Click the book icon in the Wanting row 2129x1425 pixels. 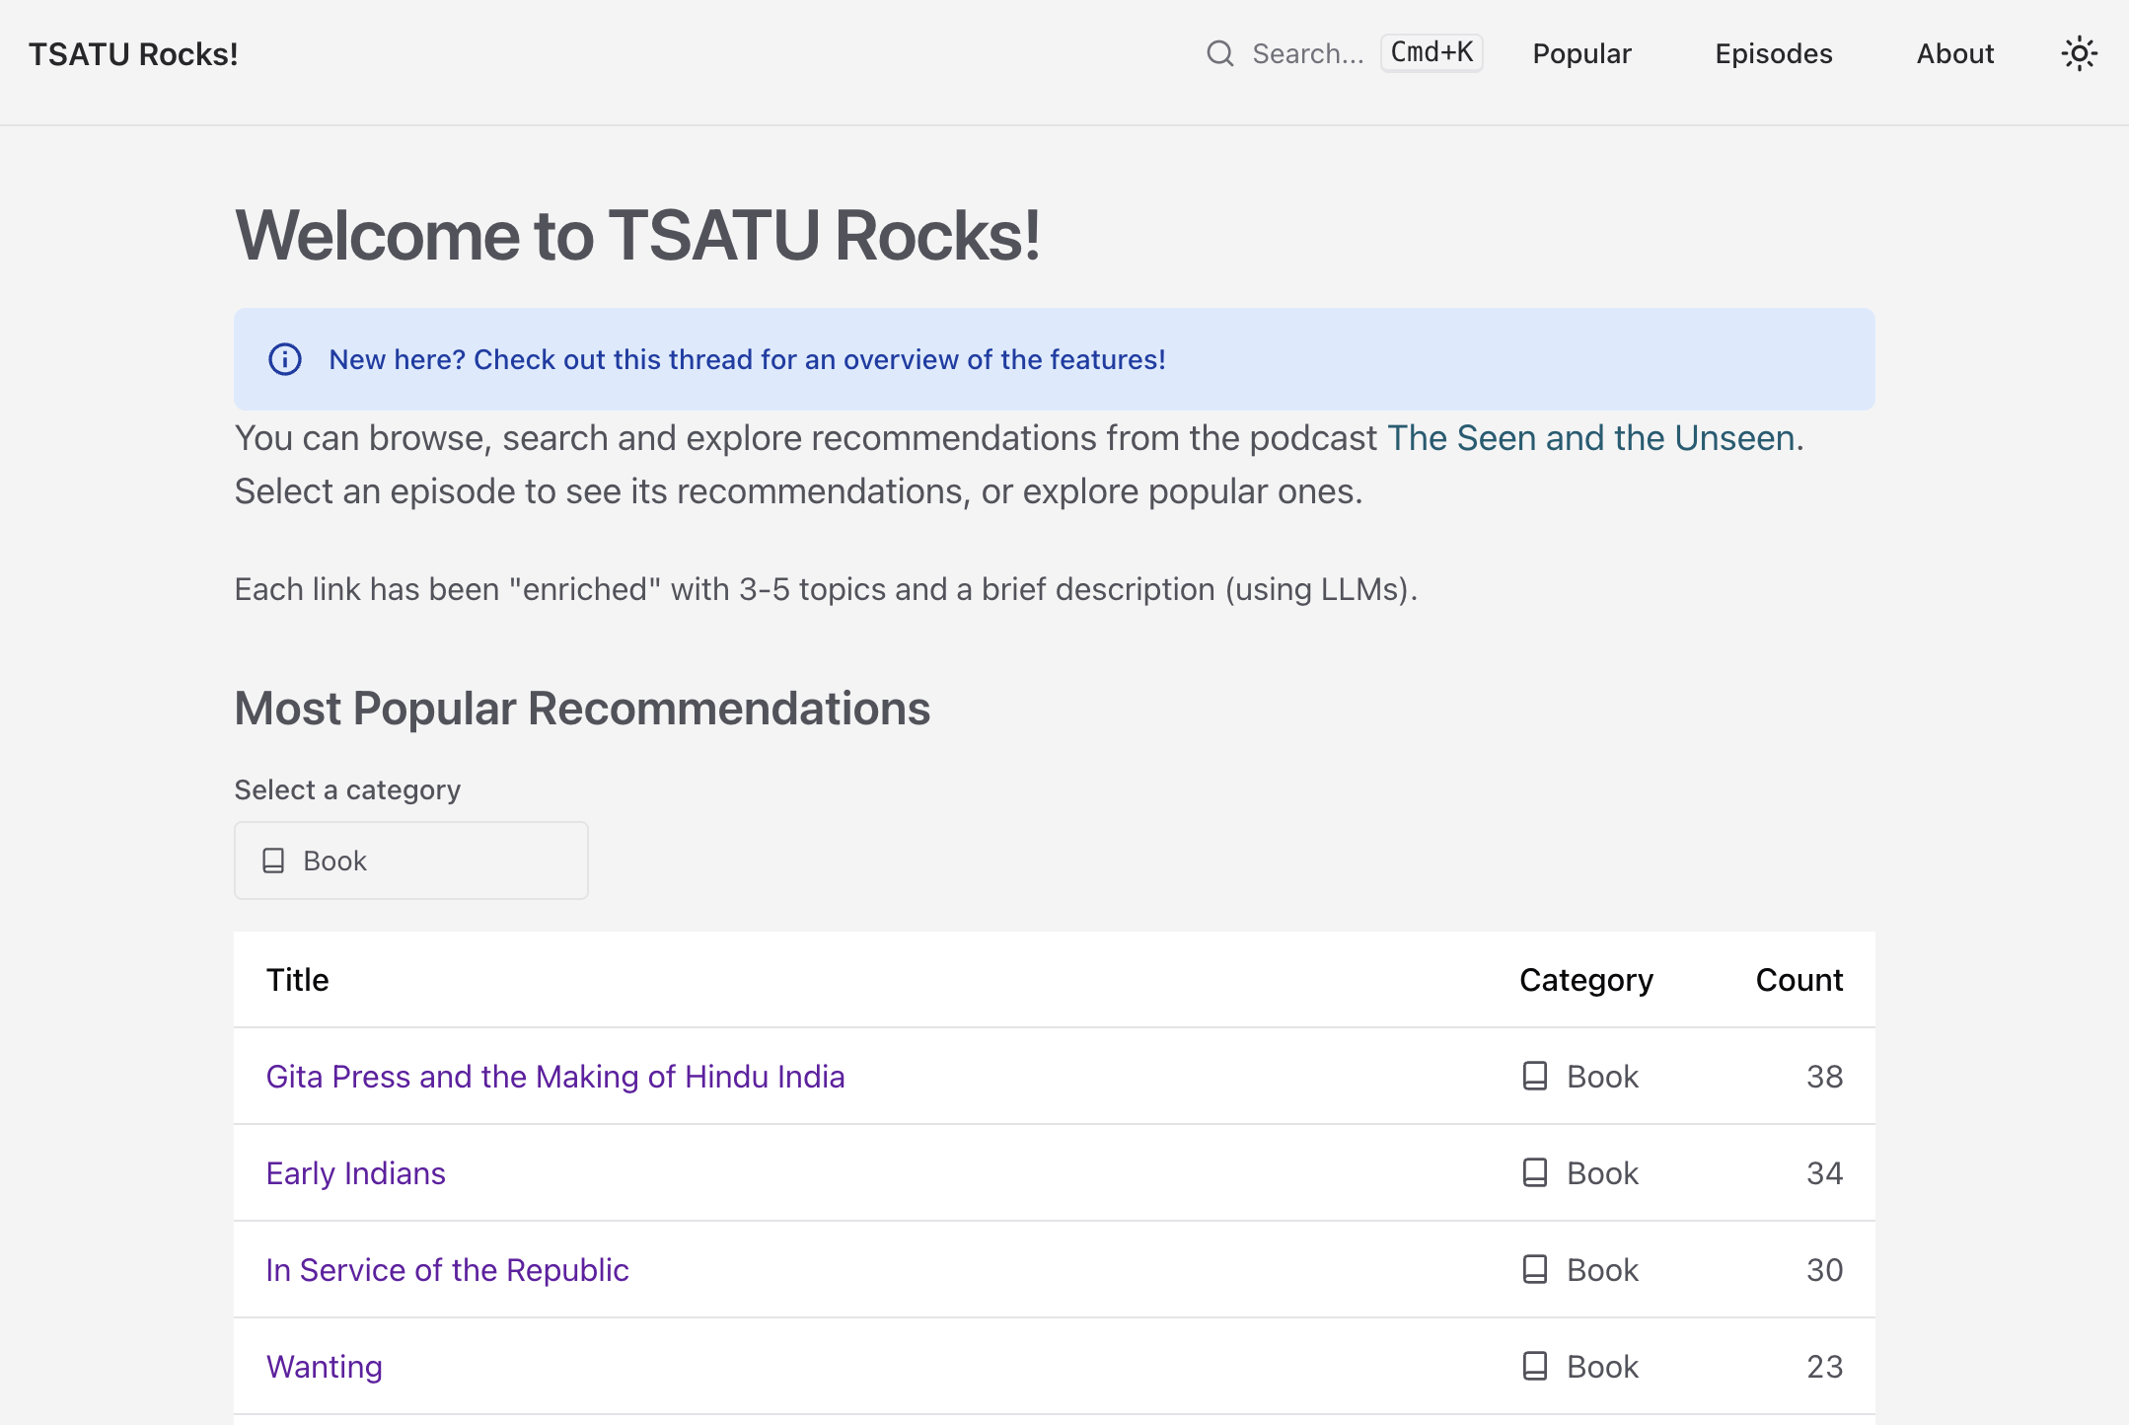pyautogui.click(x=1535, y=1366)
